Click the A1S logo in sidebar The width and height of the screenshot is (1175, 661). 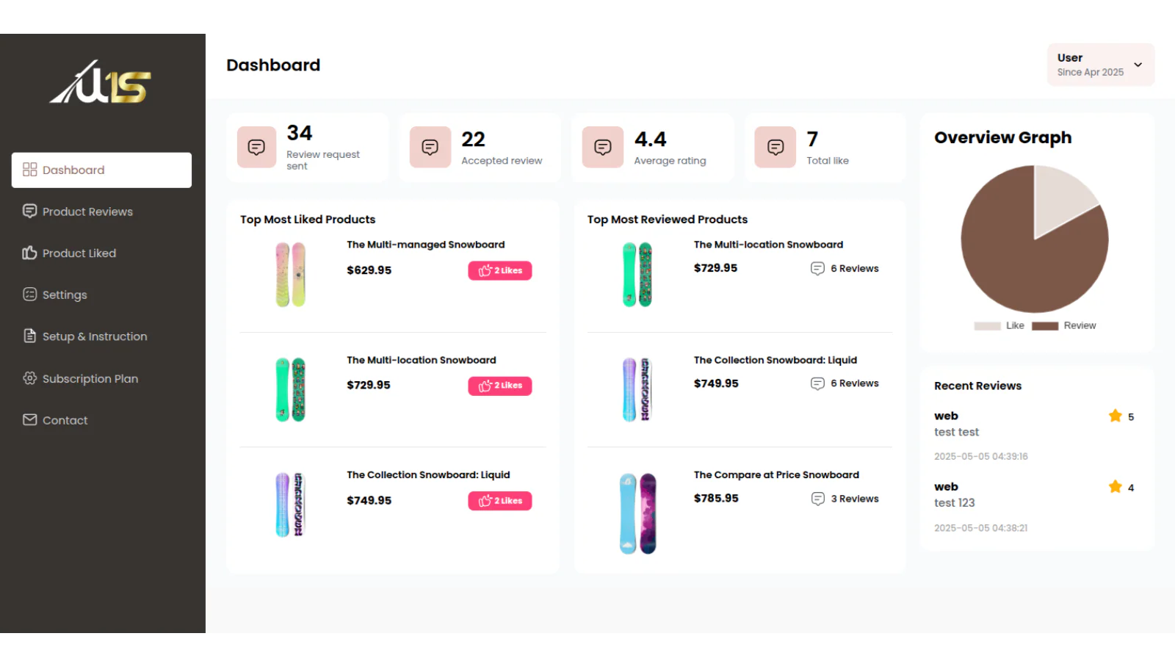point(101,82)
